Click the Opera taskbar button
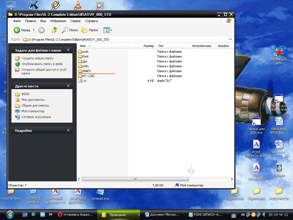Viewport: 293px width, 220px height. click(x=75, y=214)
